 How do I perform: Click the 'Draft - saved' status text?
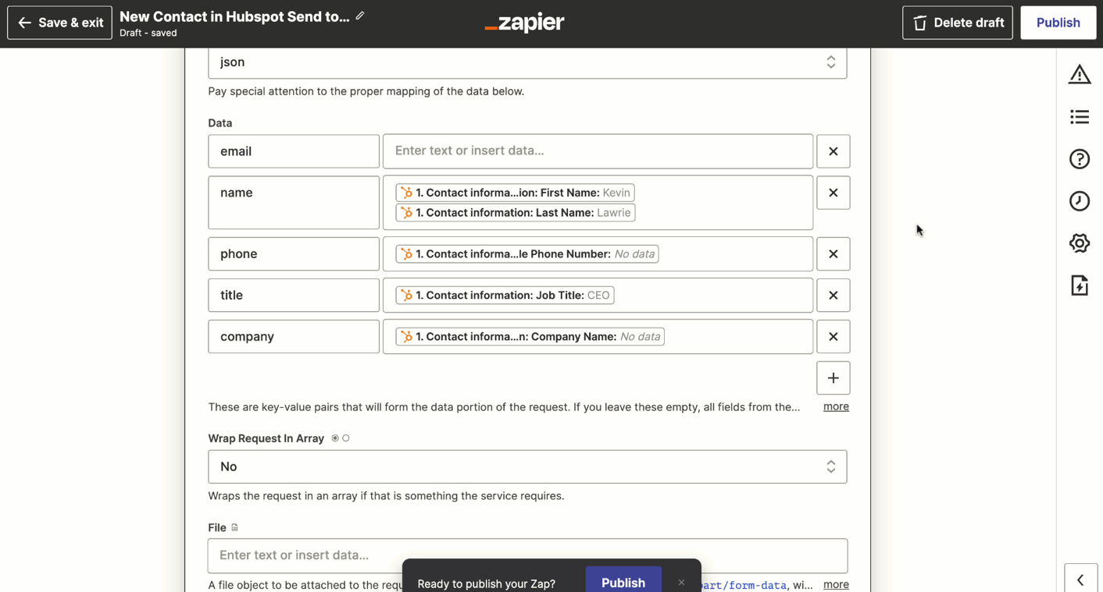coord(148,33)
